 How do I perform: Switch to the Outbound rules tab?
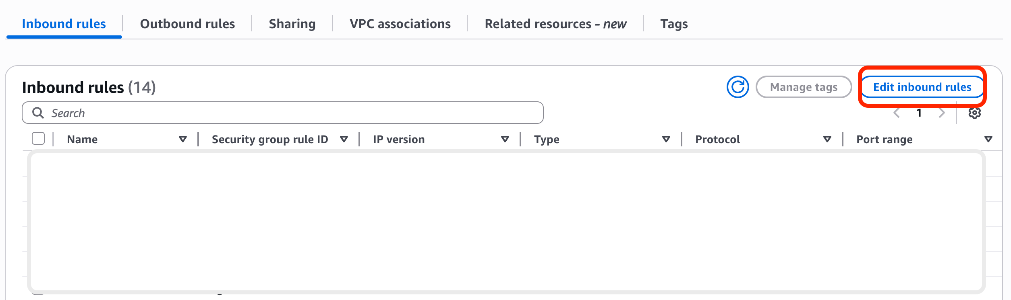coord(187,24)
